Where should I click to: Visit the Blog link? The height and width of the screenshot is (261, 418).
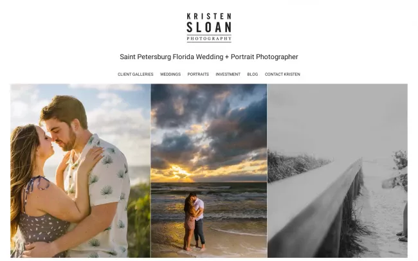tap(253, 74)
